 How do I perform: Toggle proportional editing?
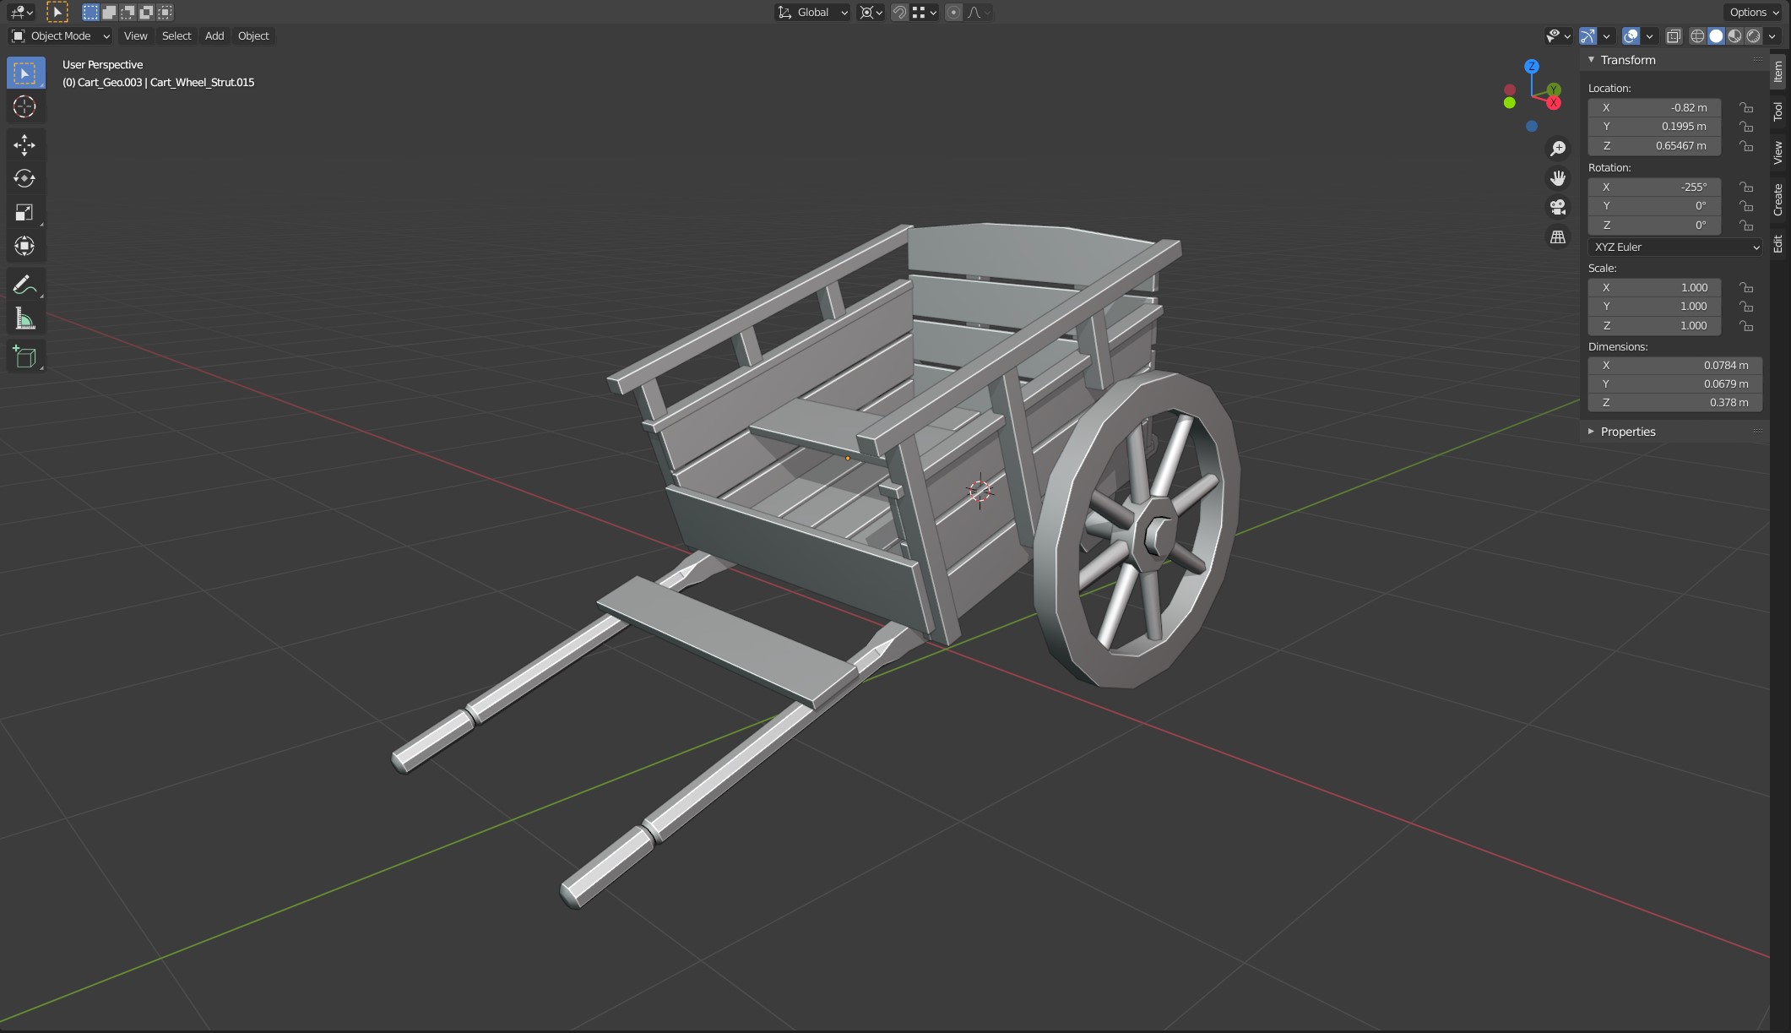[953, 13]
